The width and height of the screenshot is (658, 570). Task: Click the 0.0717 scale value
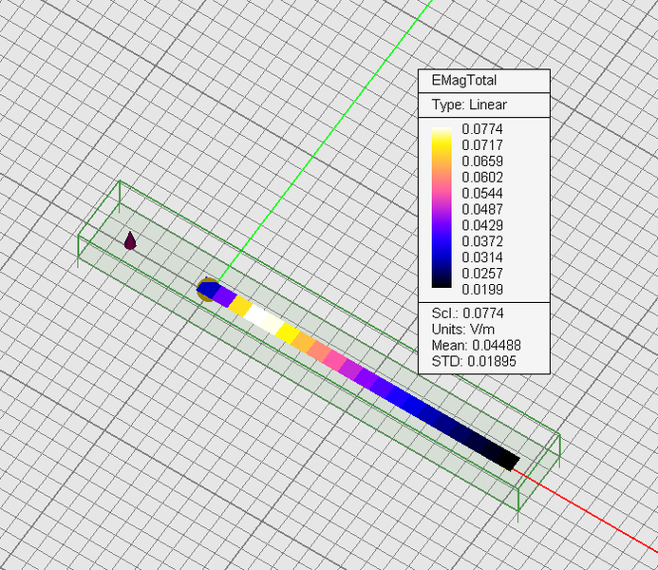coord(482,144)
